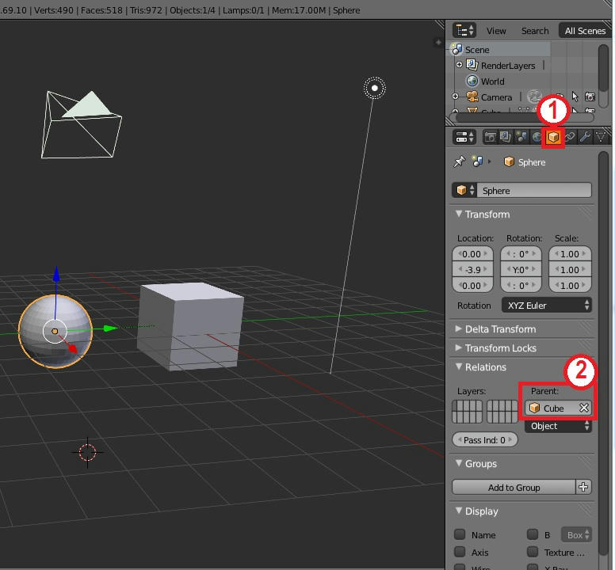Enable the B bounds display checkbox
Image resolution: width=615 pixels, height=570 pixels.
tap(533, 534)
